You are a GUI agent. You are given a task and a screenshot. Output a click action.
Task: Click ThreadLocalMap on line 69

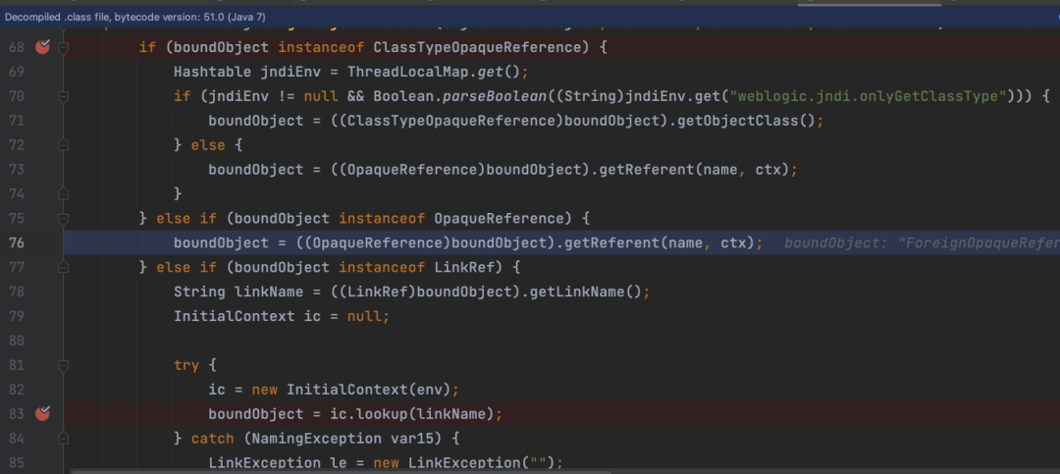(x=408, y=72)
